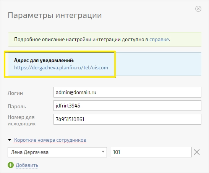Focus the Пароль input field

coord(127,106)
